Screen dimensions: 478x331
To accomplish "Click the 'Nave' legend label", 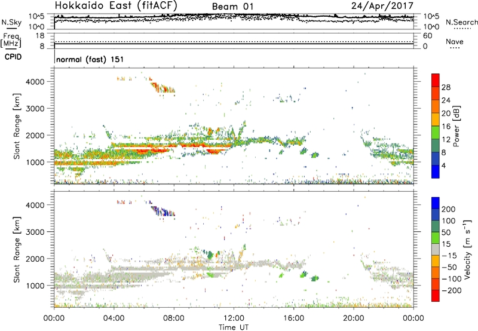I will (x=455, y=41).
